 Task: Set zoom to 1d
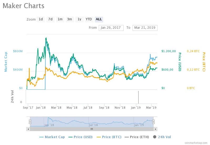pyautogui.click(x=41, y=19)
